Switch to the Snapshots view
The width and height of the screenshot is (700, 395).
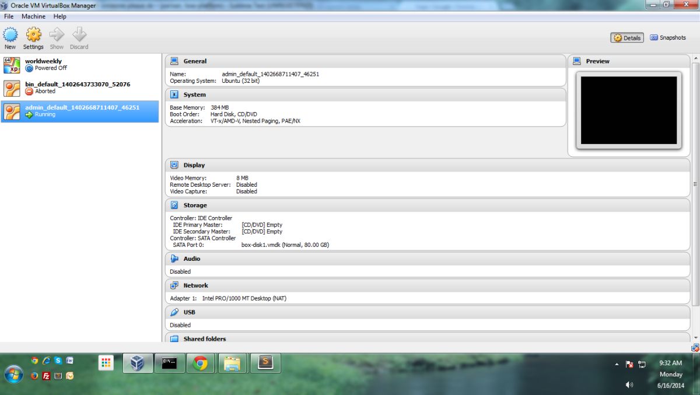[x=668, y=37]
